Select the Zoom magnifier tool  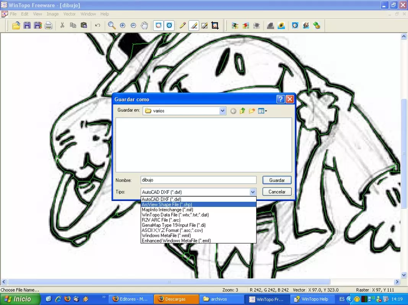click(x=112, y=26)
